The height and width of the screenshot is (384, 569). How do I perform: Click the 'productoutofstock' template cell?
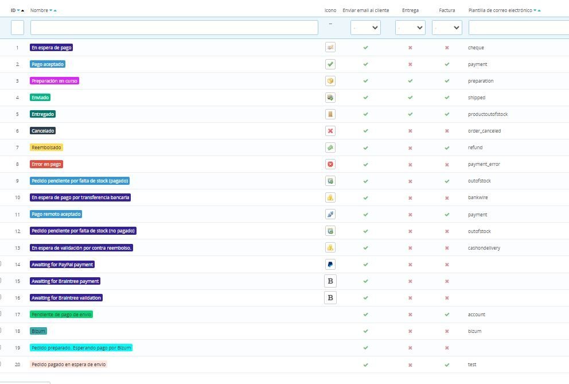click(488, 114)
